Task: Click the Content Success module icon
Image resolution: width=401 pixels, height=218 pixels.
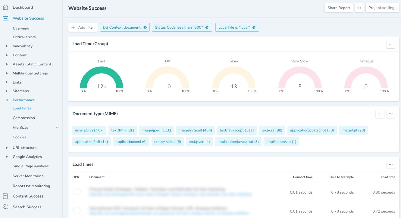Action: 5,196
